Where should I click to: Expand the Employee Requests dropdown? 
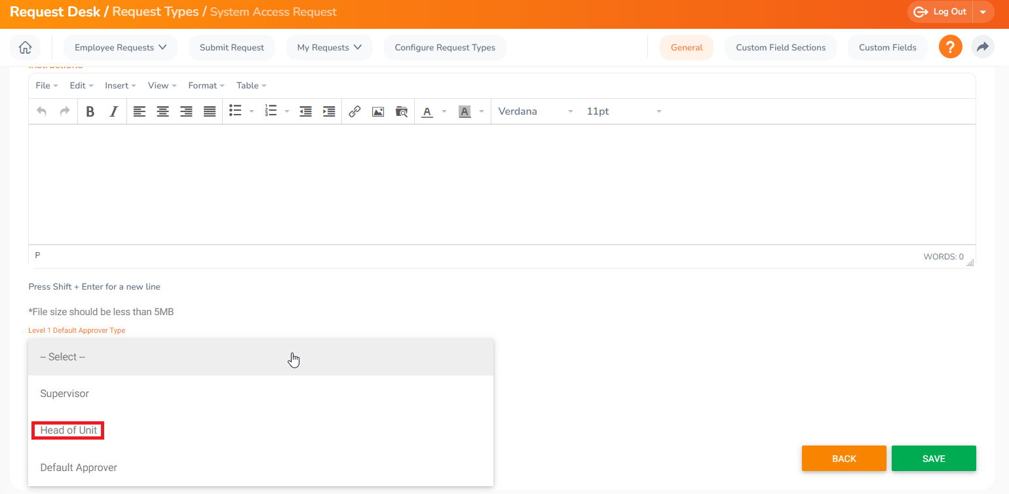point(121,47)
